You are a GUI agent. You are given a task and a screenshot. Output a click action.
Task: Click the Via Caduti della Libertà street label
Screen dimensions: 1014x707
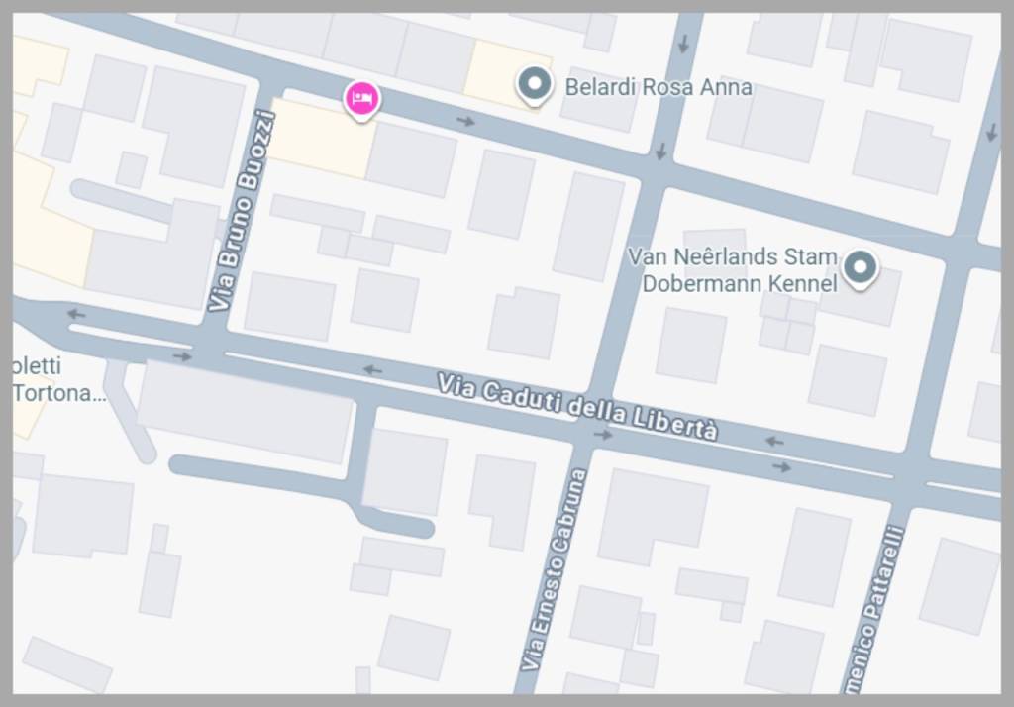point(577,407)
